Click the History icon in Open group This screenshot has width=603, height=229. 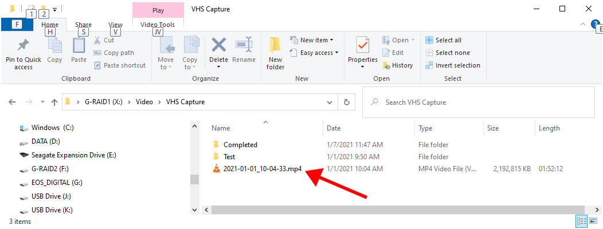(x=398, y=65)
